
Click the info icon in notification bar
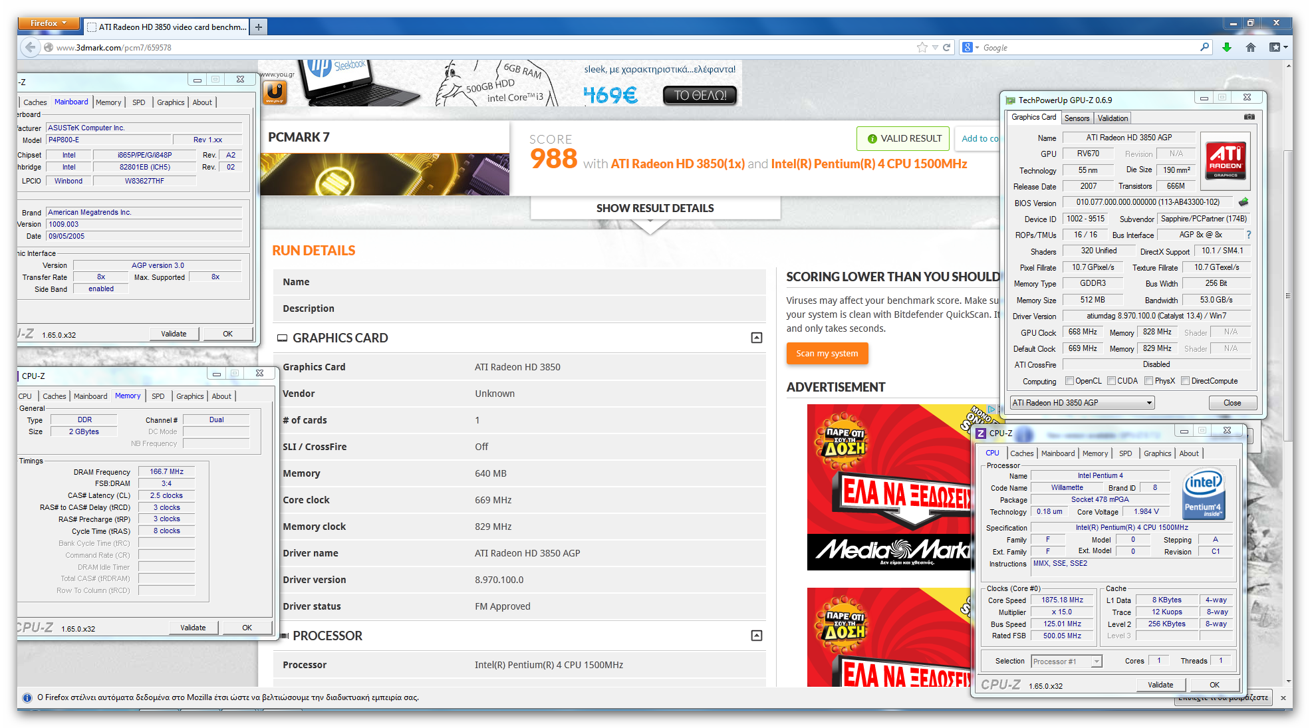point(27,697)
